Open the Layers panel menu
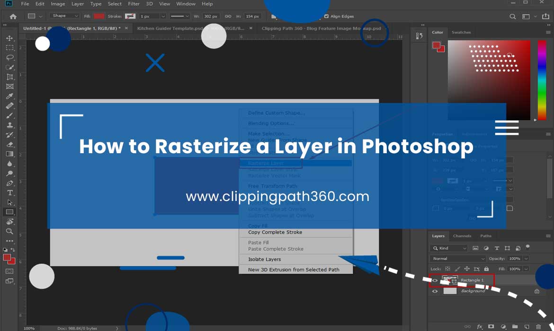The image size is (554, 331). coord(548,236)
